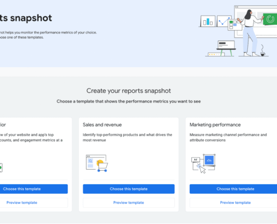Click the Create your reports snapshot heading
The image size is (277, 224).
click(x=129, y=91)
